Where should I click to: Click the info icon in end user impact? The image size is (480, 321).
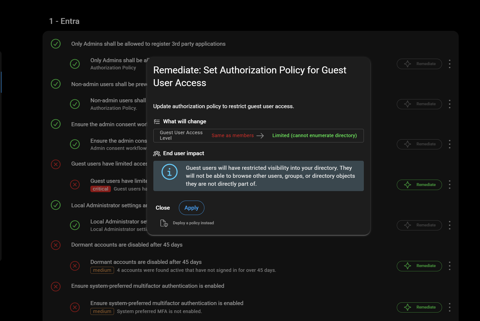pyautogui.click(x=169, y=172)
